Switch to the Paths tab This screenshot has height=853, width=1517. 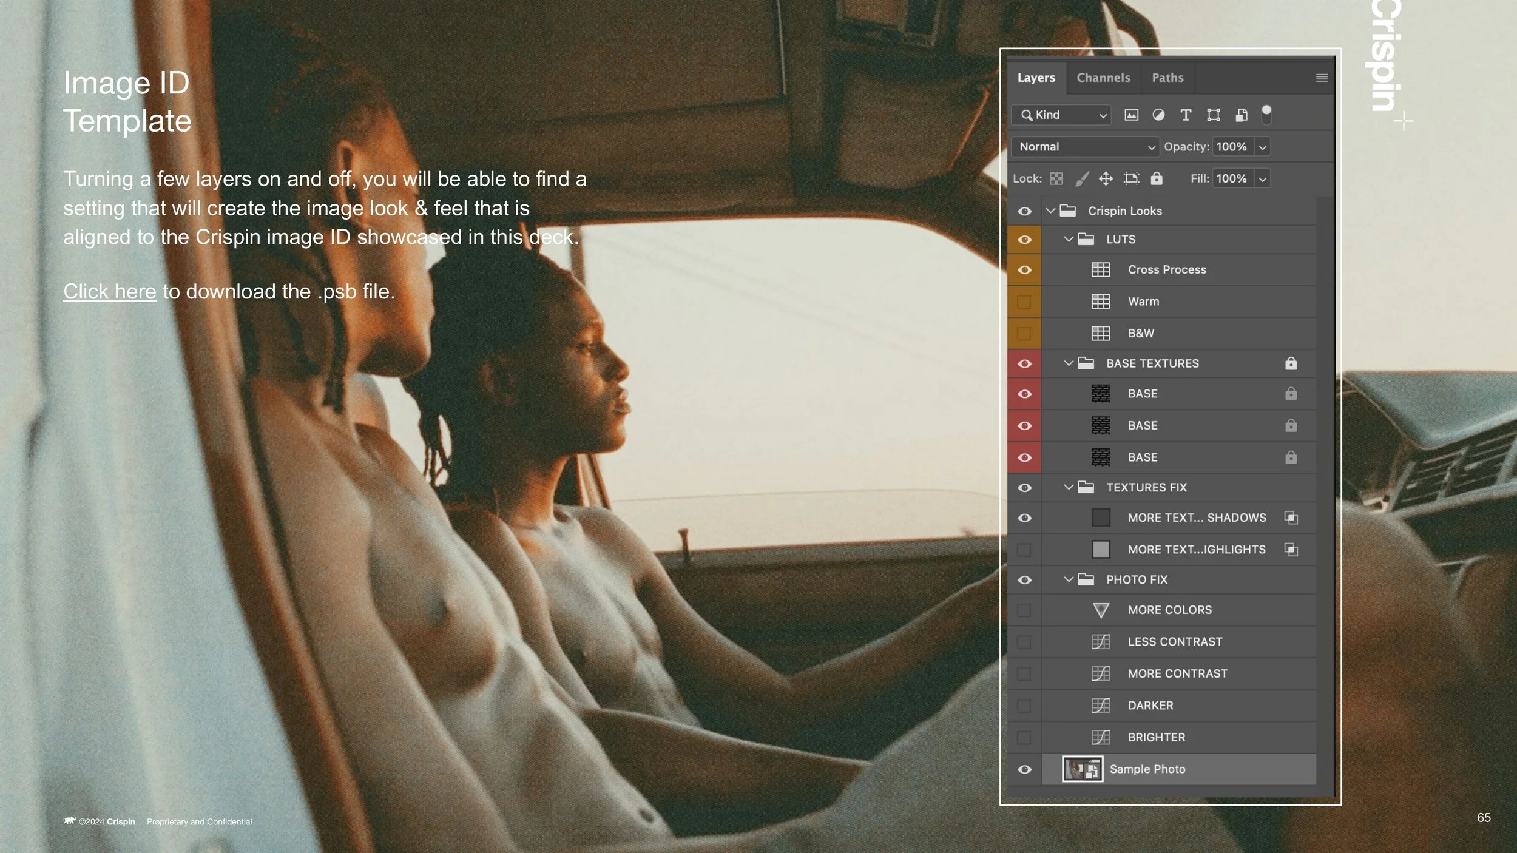(x=1167, y=78)
